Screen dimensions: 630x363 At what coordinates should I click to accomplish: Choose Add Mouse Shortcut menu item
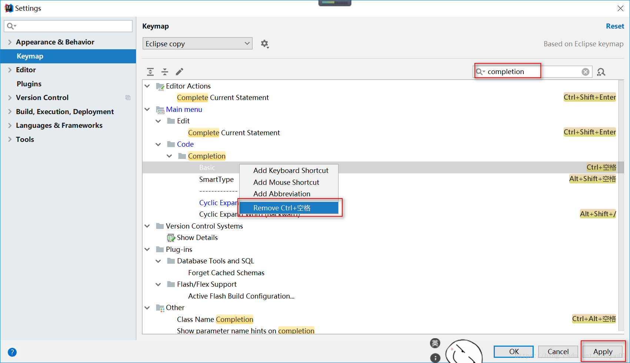click(289, 183)
